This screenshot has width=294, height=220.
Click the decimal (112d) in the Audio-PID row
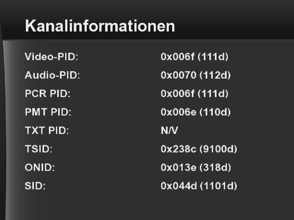point(214,75)
